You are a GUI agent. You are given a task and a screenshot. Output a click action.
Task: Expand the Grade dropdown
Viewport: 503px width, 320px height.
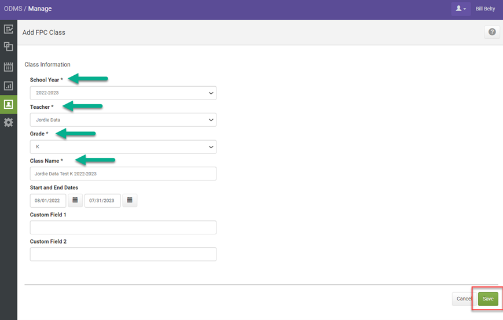(x=123, y=147)
